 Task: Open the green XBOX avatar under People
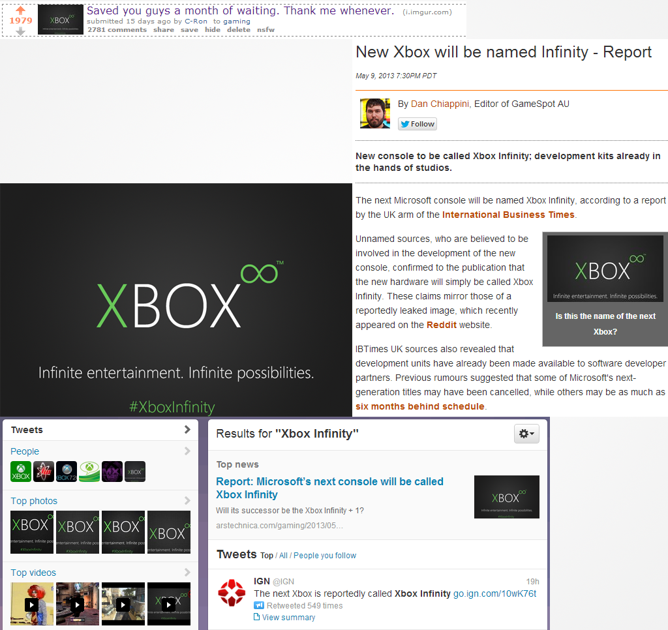(x=21, y=472)
